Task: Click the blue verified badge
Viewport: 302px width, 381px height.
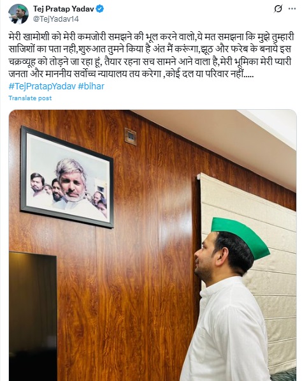Action: point(100,9)
